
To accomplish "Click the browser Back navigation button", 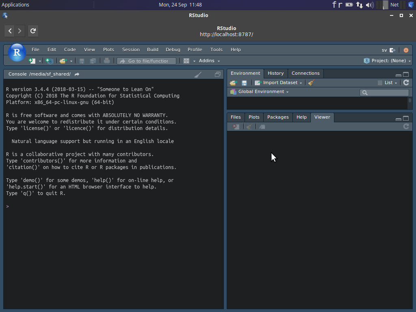I will coord(10,31).
